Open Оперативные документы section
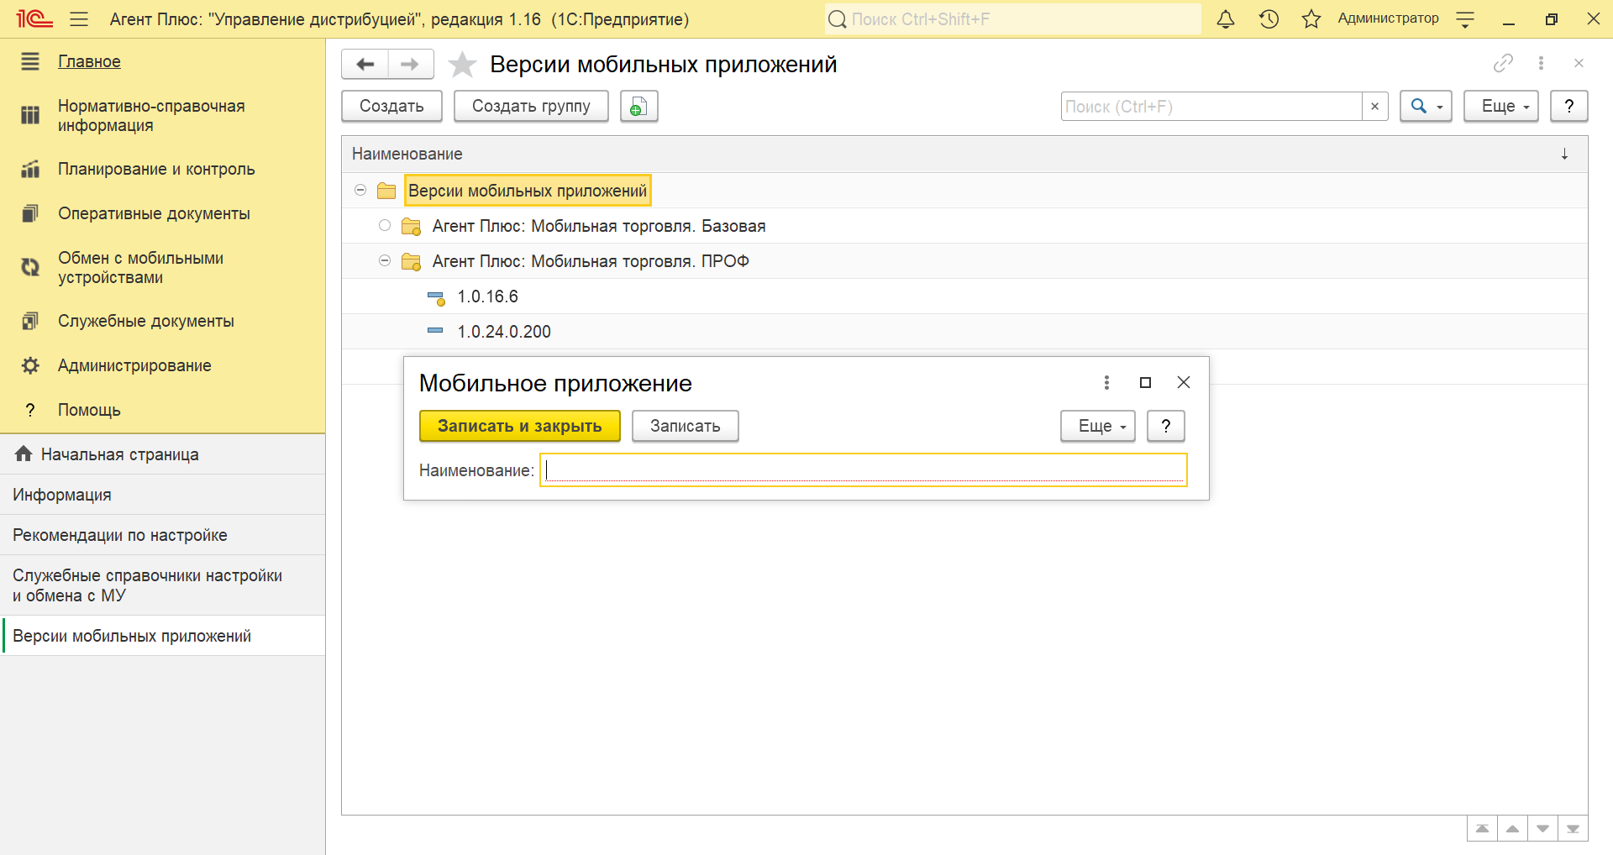This screenshot has height=855, width=1613. click(154, 213)
